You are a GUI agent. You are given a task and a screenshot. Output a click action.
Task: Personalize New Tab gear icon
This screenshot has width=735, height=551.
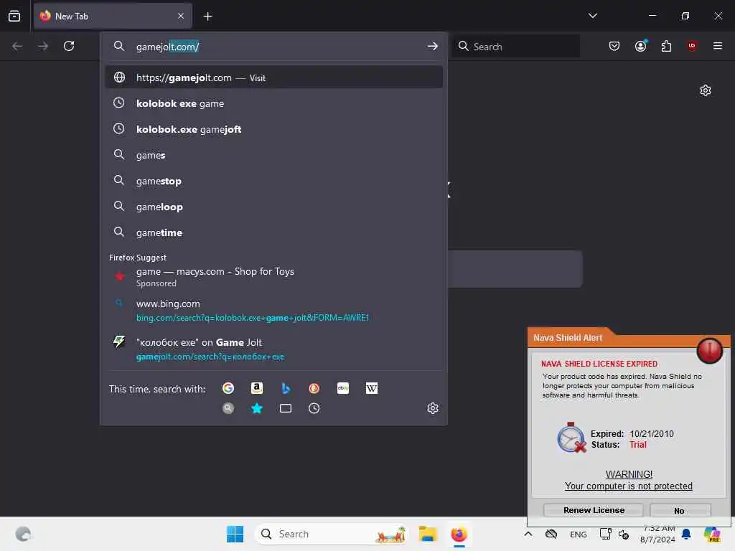pyautogui.click(x=705, y=90)
